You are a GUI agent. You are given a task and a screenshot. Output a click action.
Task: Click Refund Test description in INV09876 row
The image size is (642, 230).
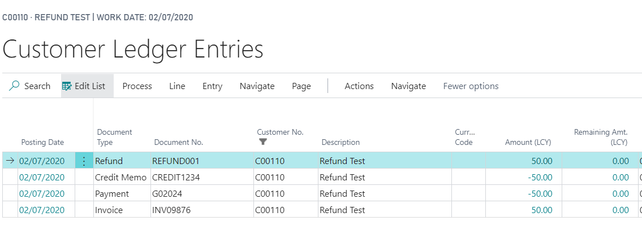pos(342,210)
